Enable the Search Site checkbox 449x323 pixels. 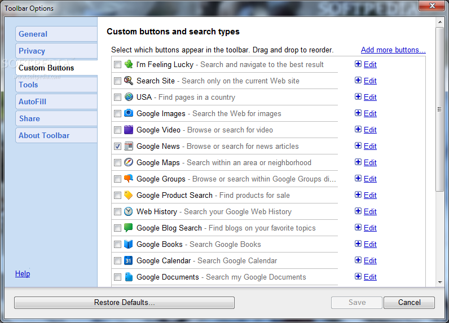[x=117, y=81]
